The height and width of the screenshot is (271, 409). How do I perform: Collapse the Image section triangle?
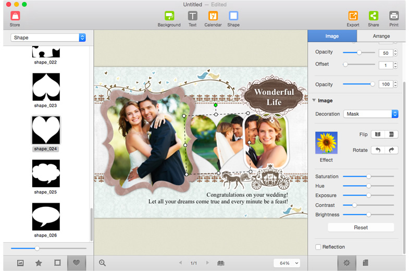pyautogui.click(x=314, y=100)
